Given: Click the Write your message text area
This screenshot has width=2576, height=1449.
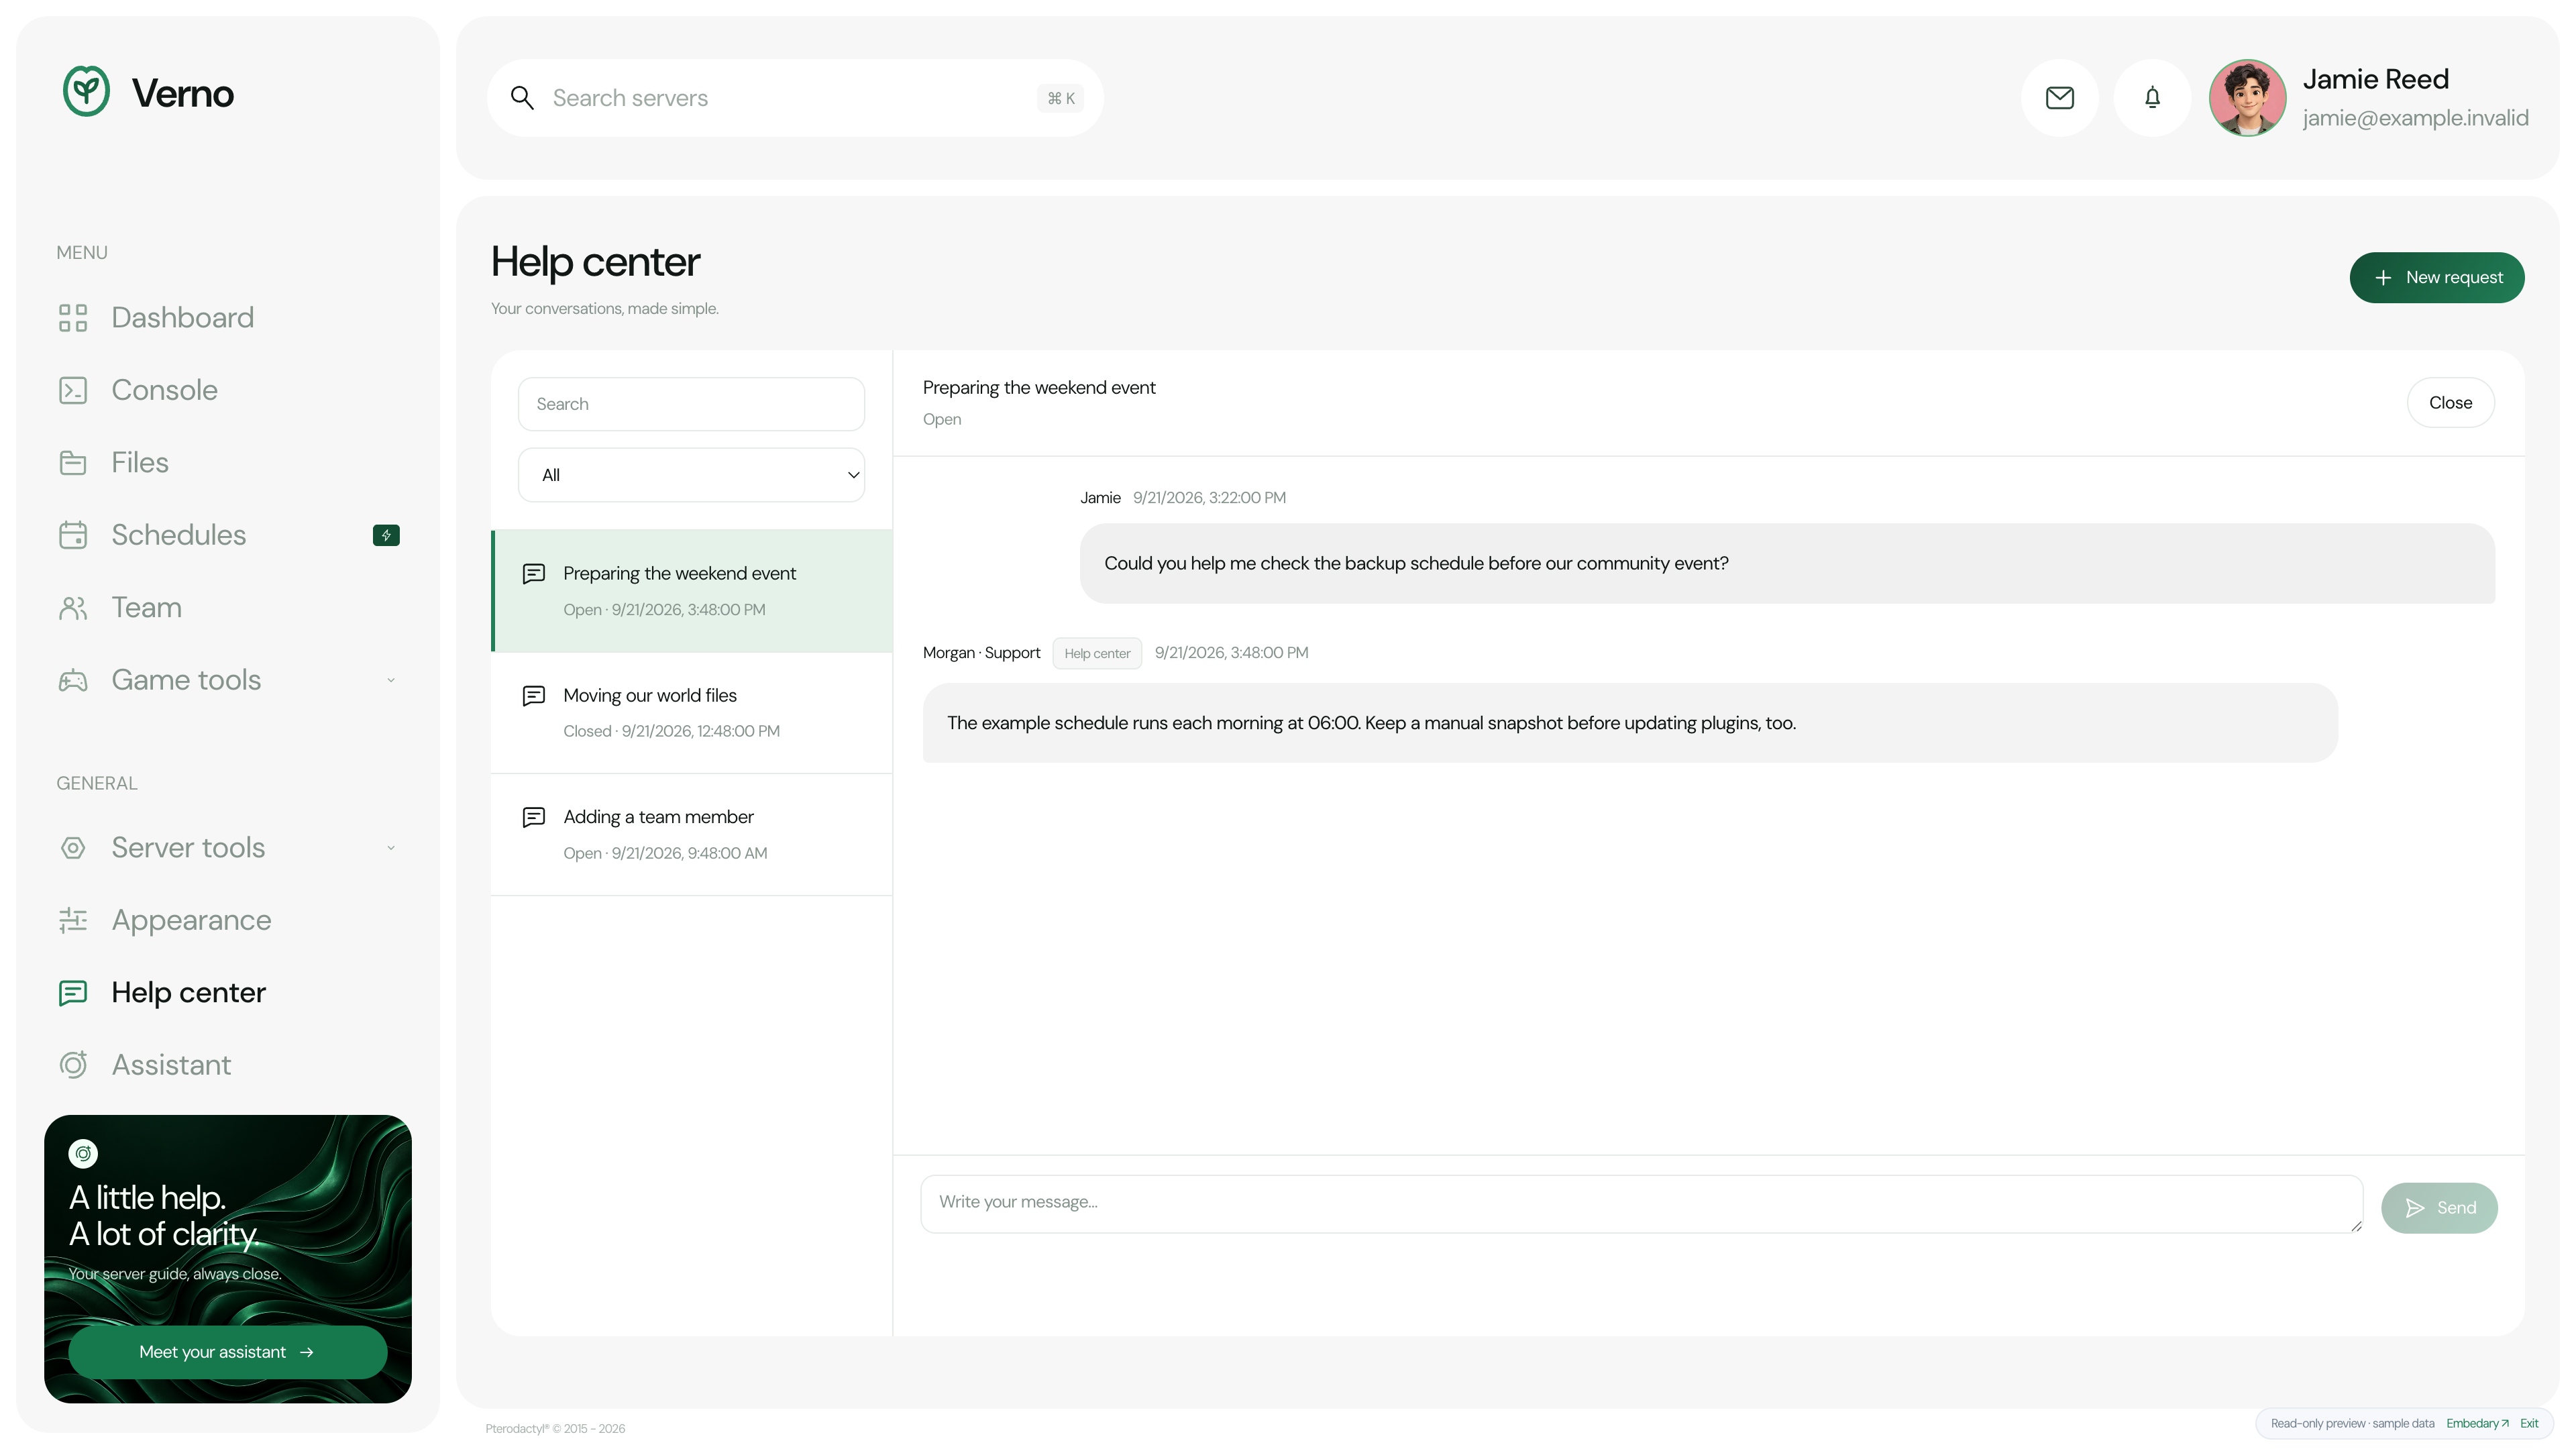Looking at the screenshot, I should [1641, 1204].
